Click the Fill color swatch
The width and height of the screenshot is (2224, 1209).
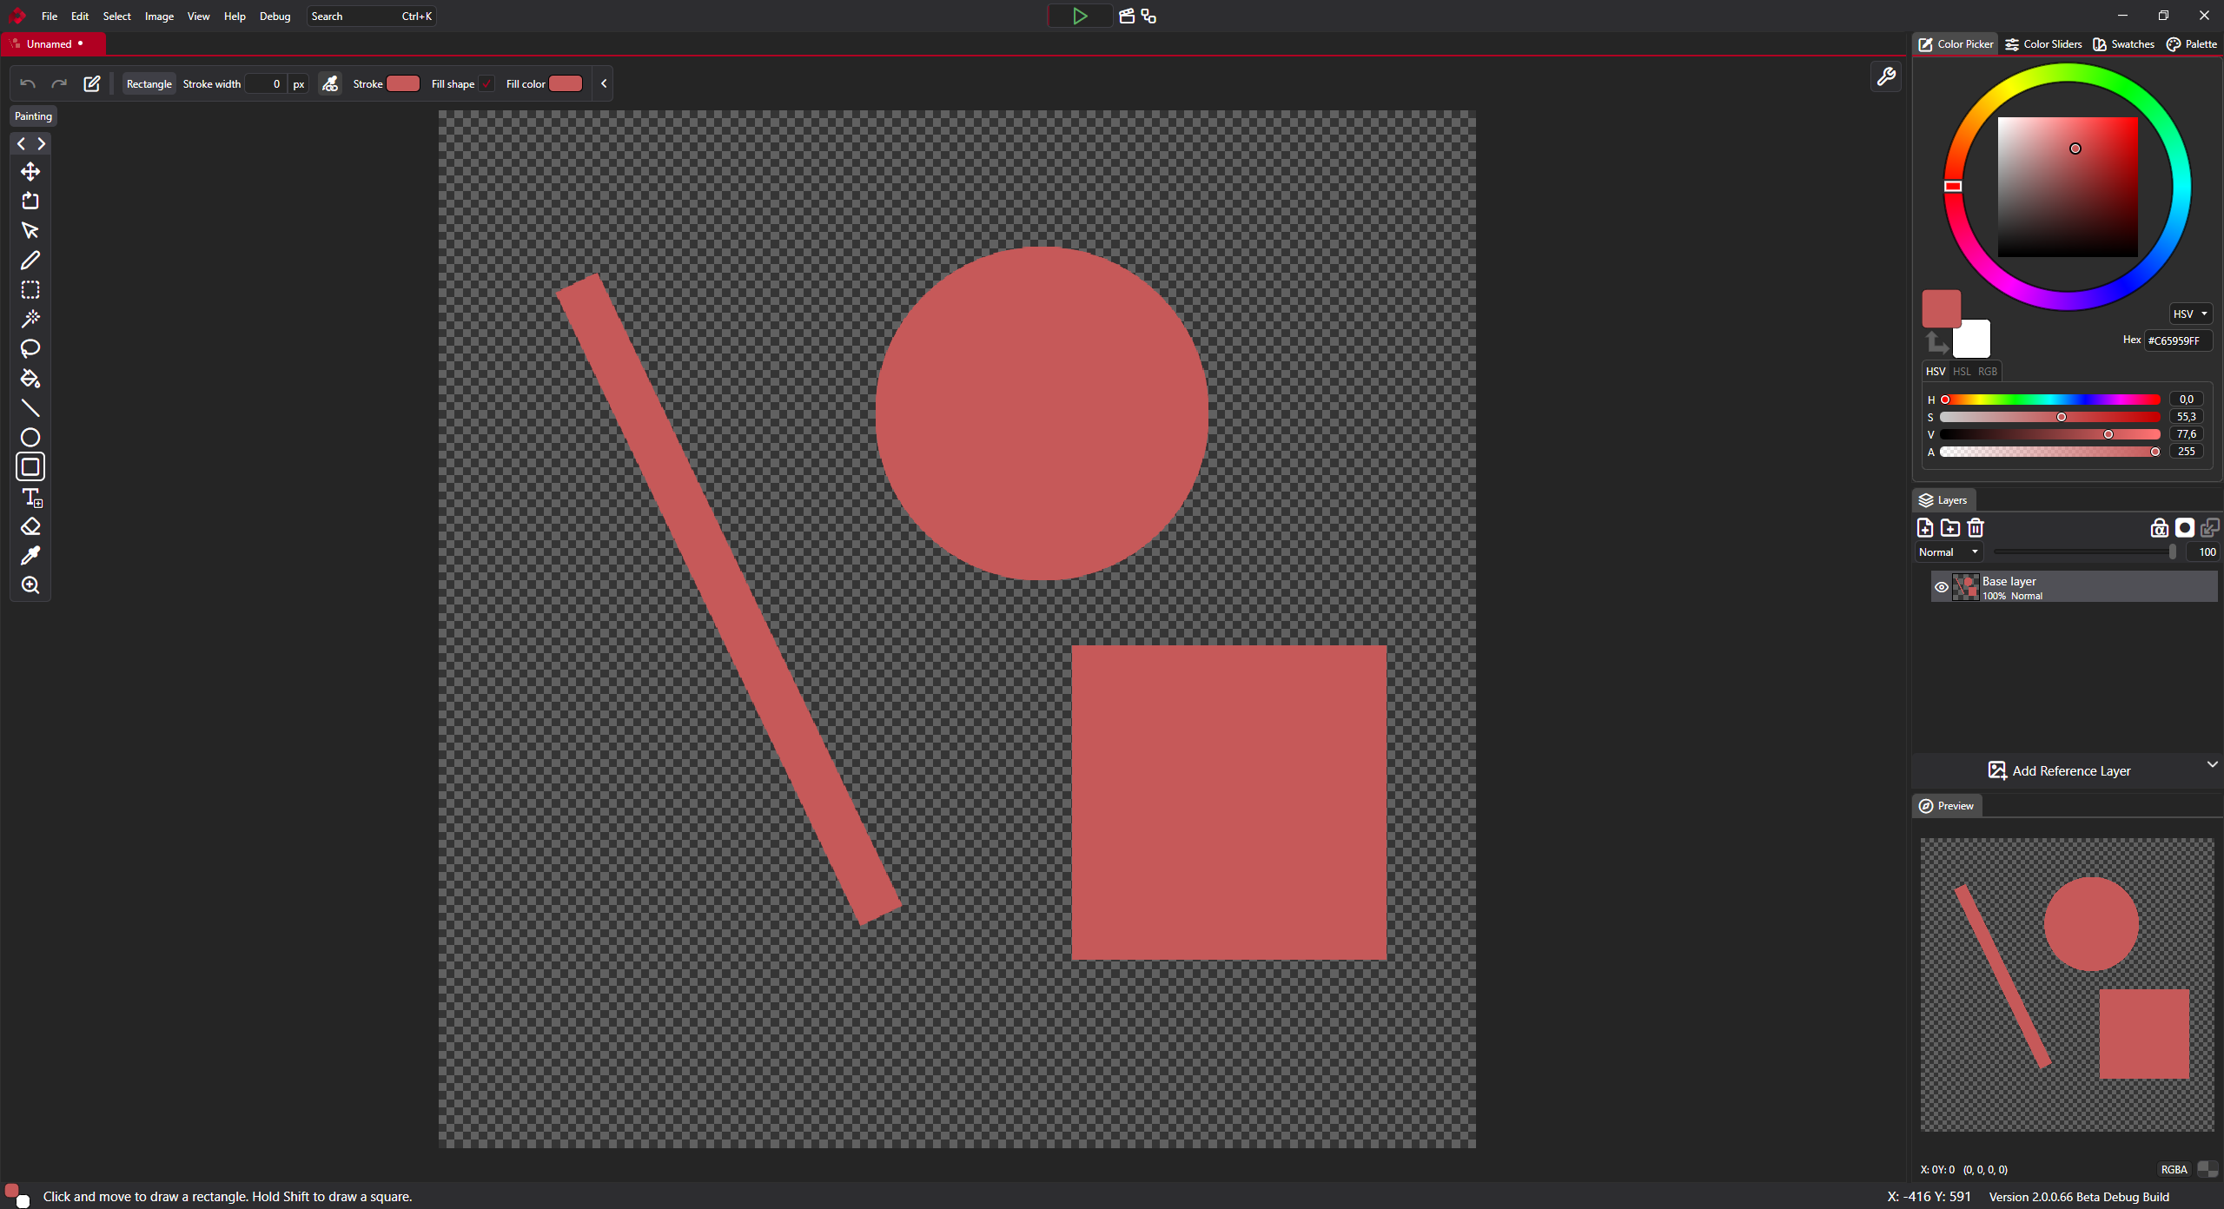tap(565, 83)
